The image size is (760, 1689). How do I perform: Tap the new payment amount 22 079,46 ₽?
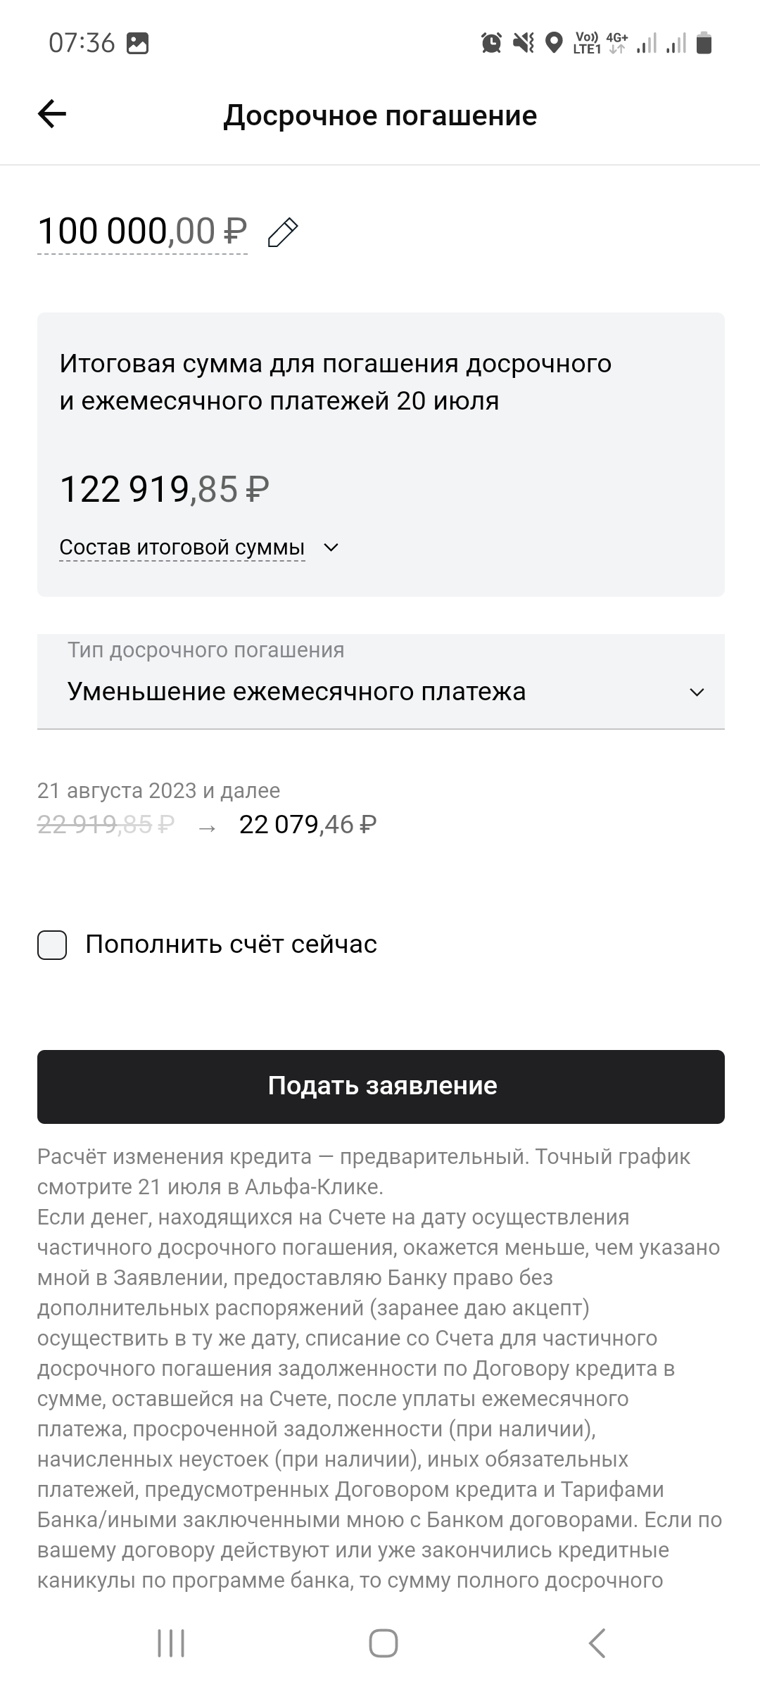308,824
